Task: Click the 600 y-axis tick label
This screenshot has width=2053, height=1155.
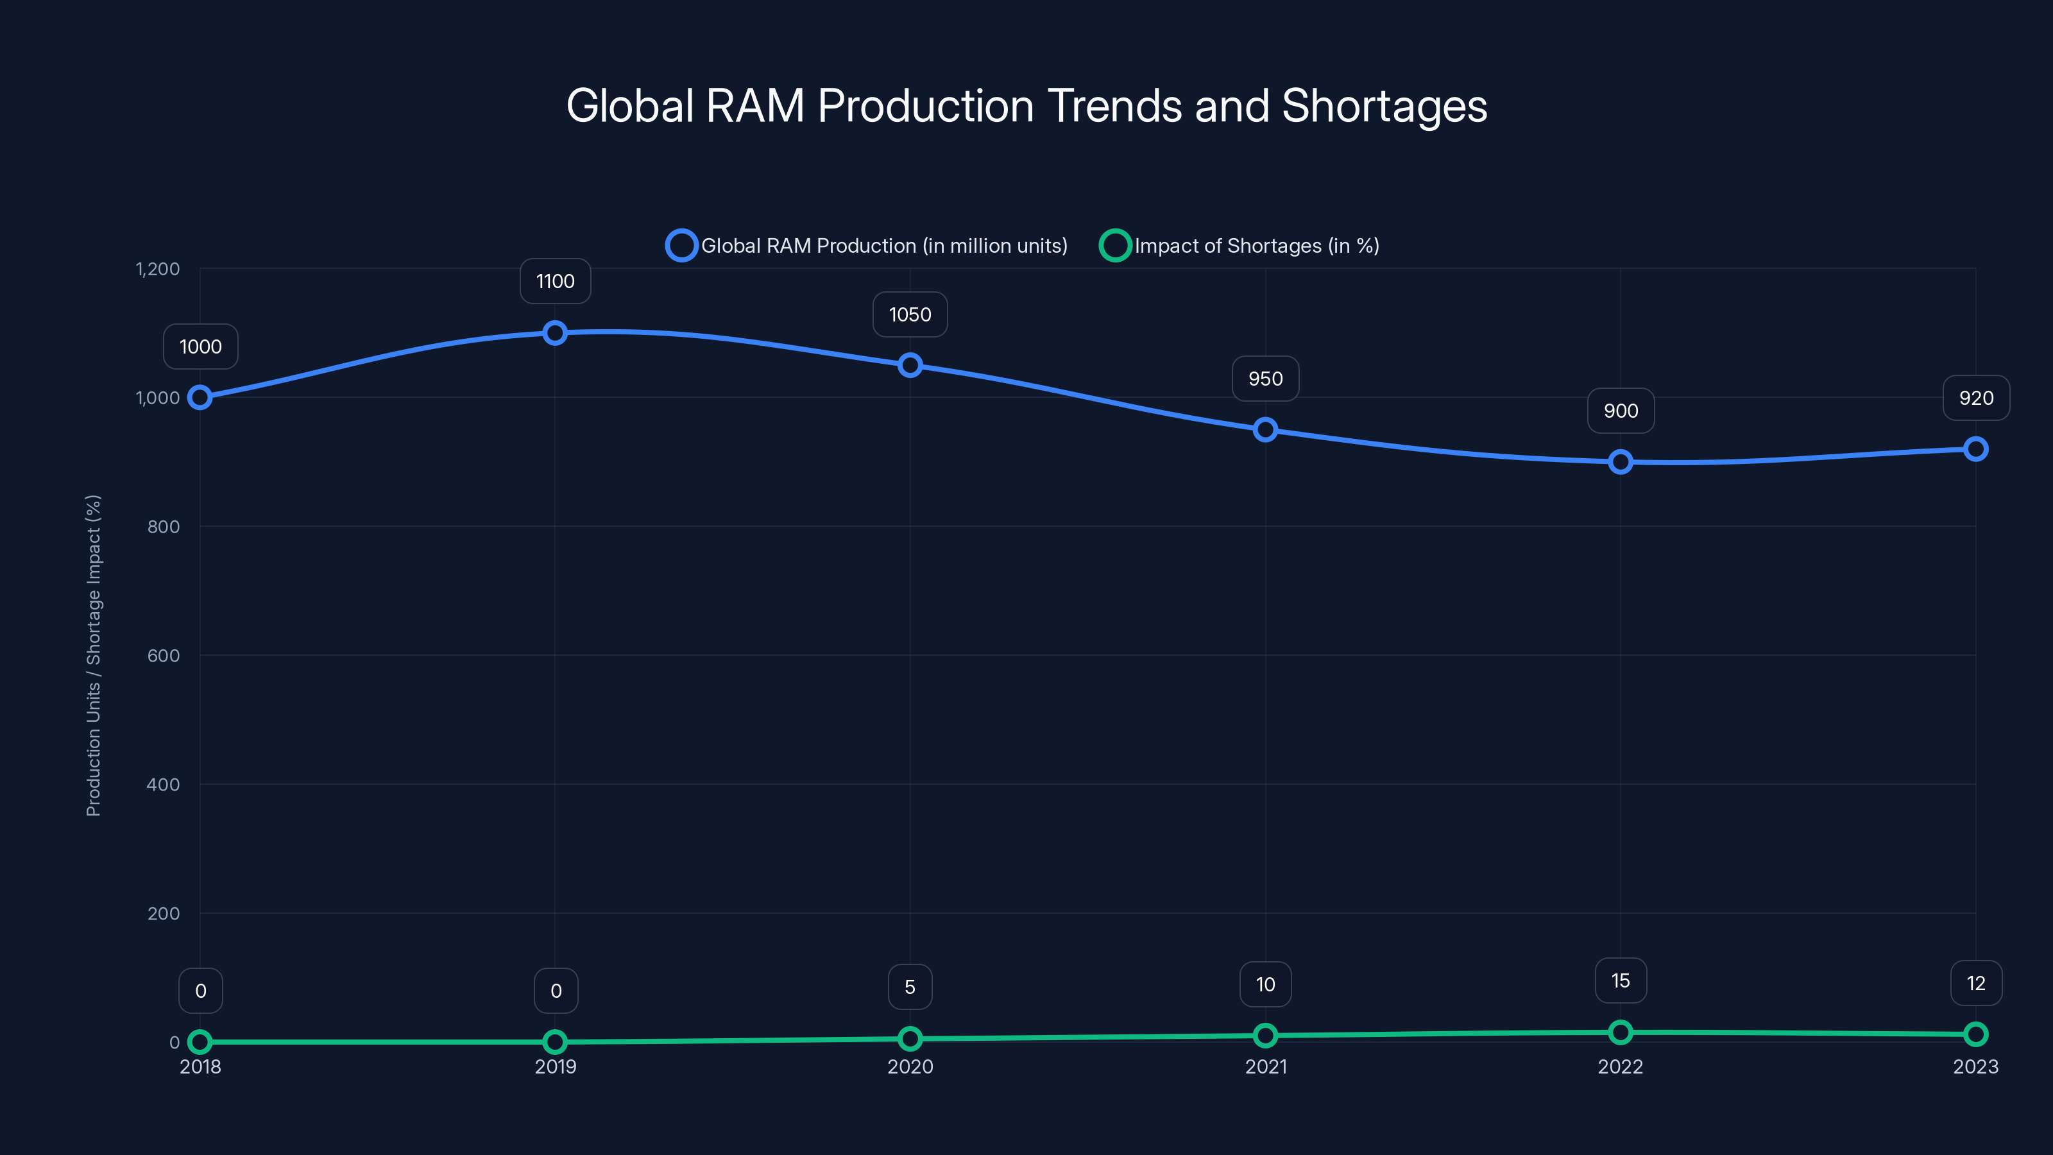Action: click(x=164, y=656)
